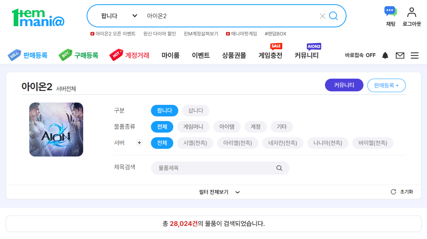The height and width of the screenshot is (239, 427).
Task: Open 커뮤니티 nav menu item
Action: click(306, 56)
